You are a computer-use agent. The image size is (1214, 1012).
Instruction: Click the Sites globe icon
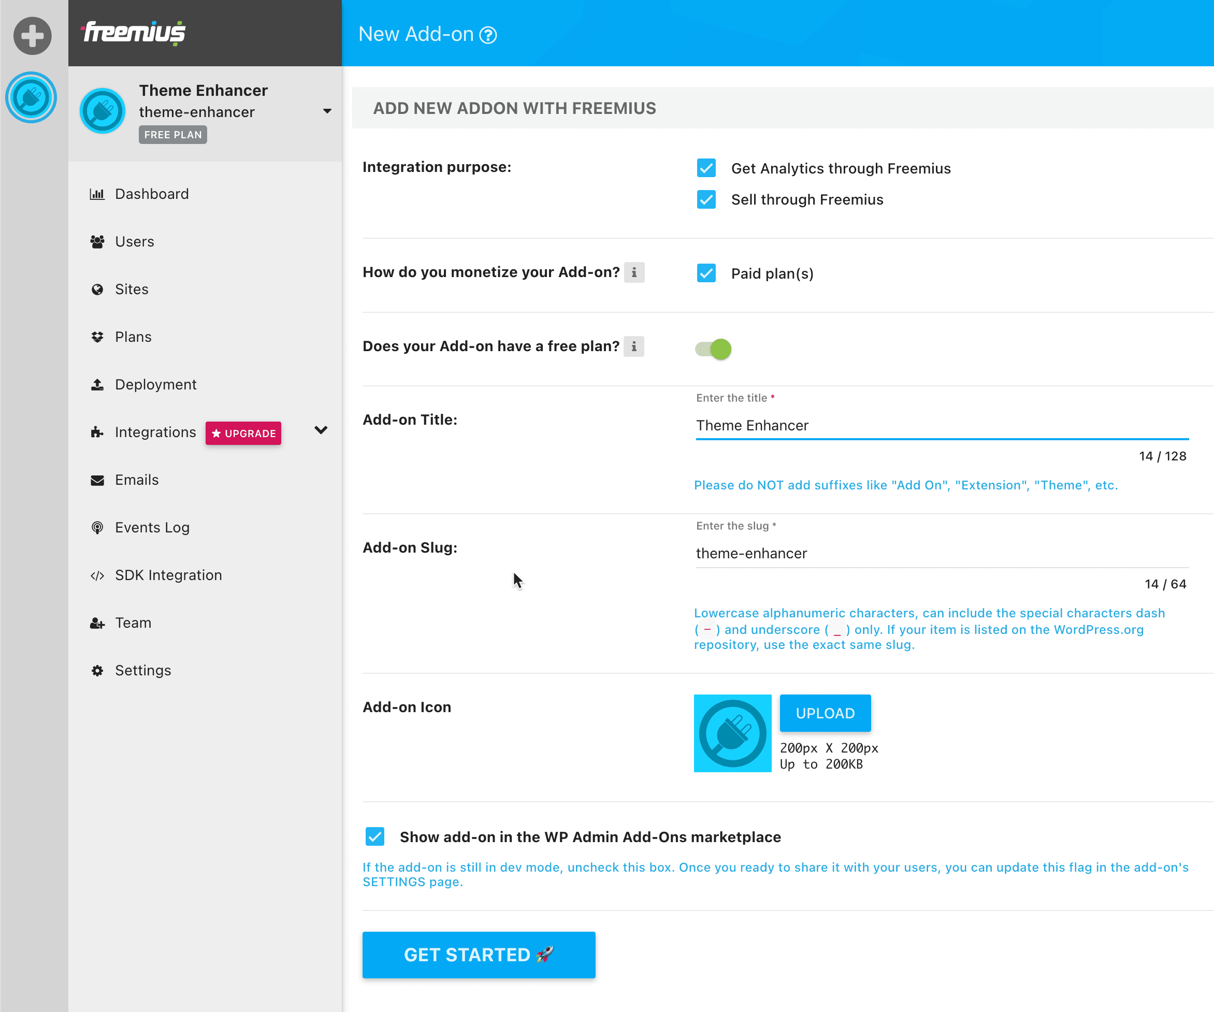pos(97,290)
